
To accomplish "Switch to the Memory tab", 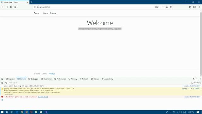I will (73, 79).
